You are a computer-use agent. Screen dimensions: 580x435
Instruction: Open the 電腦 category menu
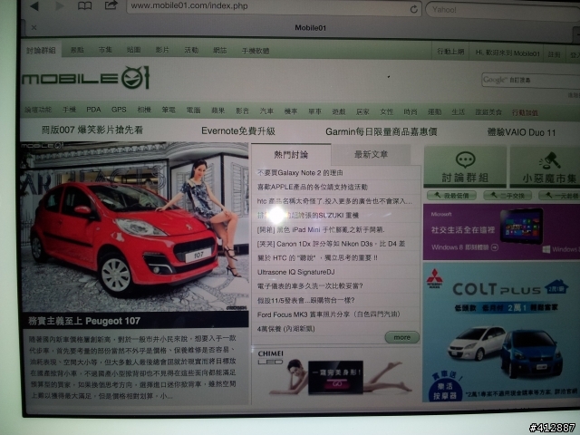pyautogui.click(x=193, y=111)
